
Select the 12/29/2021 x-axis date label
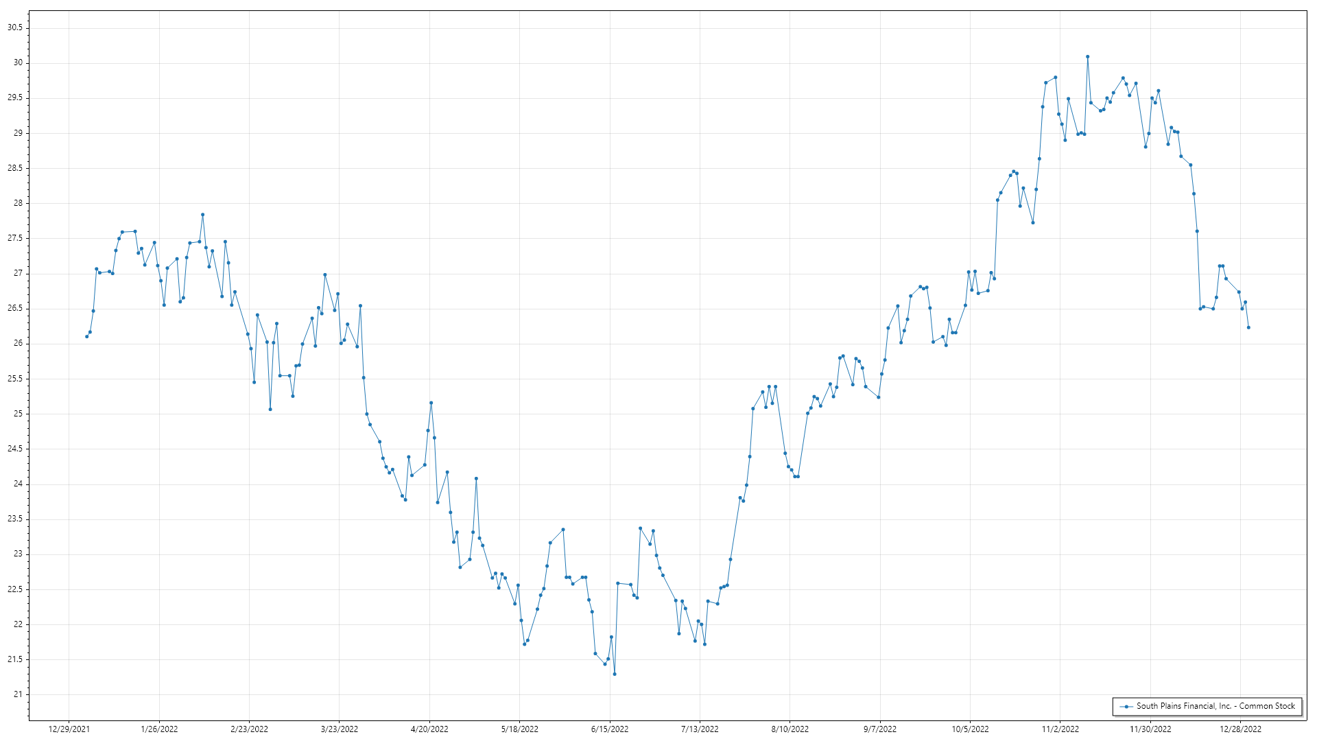(x=69, y=729)
